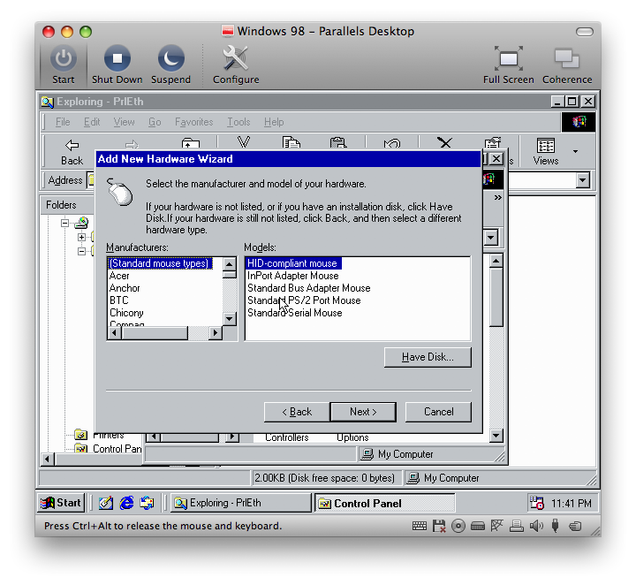Viewport: 636px width, 585px height.
Task: Select Standard Bus Adapter Mouse model
Action: coord(308,288)
